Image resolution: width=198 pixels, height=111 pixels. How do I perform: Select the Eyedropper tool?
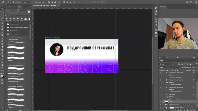(2, 27)
